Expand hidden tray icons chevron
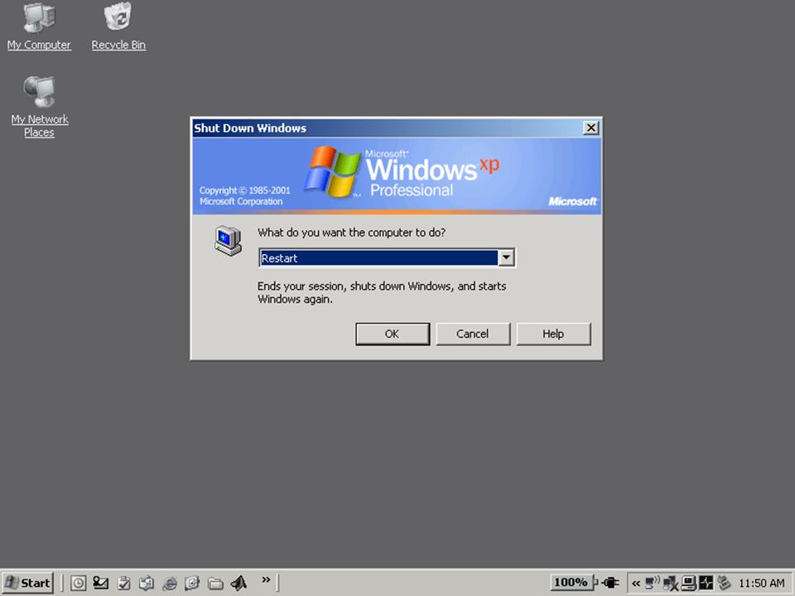 coord(635,584)
